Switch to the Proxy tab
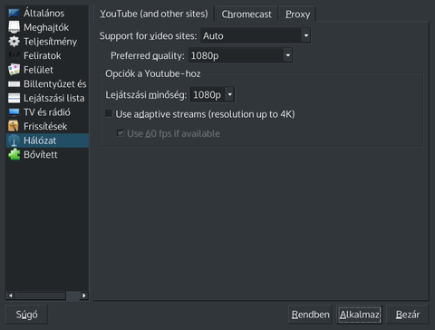The height and width of the screenshot is (330, 435). [x=297, y=15]
